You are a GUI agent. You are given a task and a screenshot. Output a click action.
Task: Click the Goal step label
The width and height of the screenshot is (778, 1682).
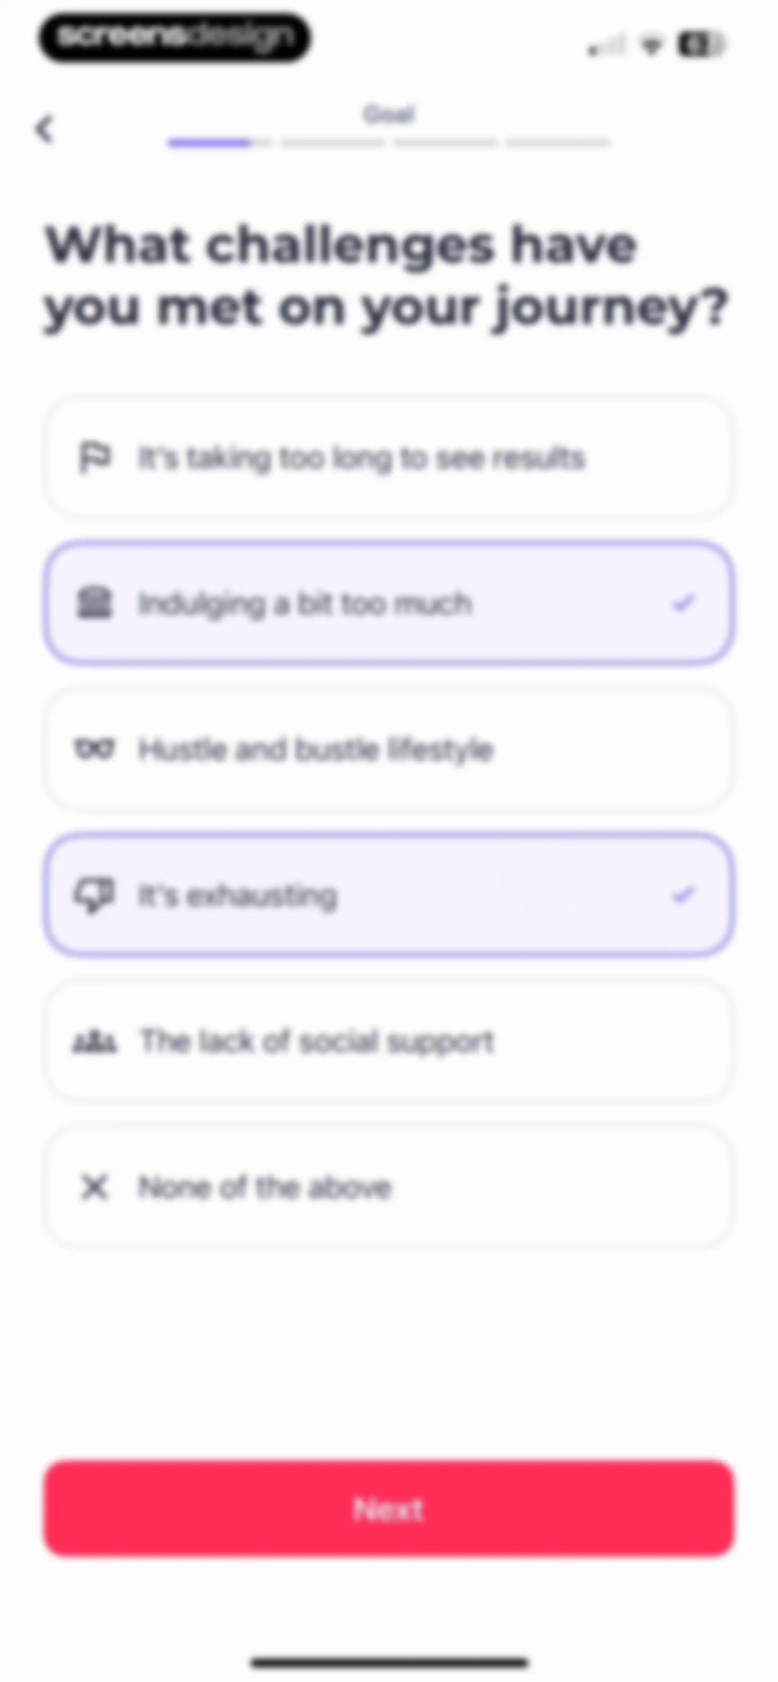coord(389,115)
